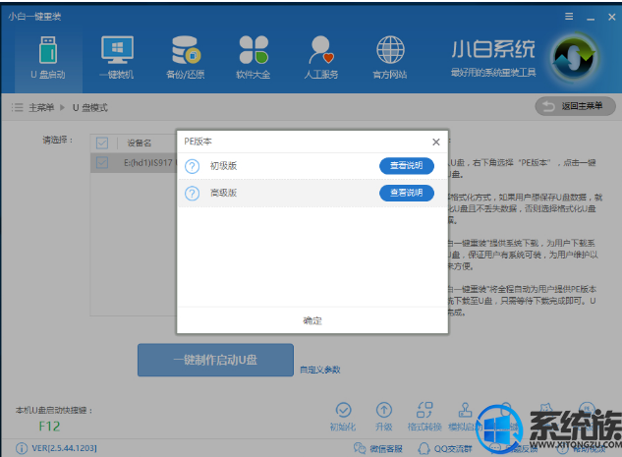The height and width of the screenshot is (457, 622).
Task: Open the 备份/还原 tab
Action: click(x=186, y=58)
